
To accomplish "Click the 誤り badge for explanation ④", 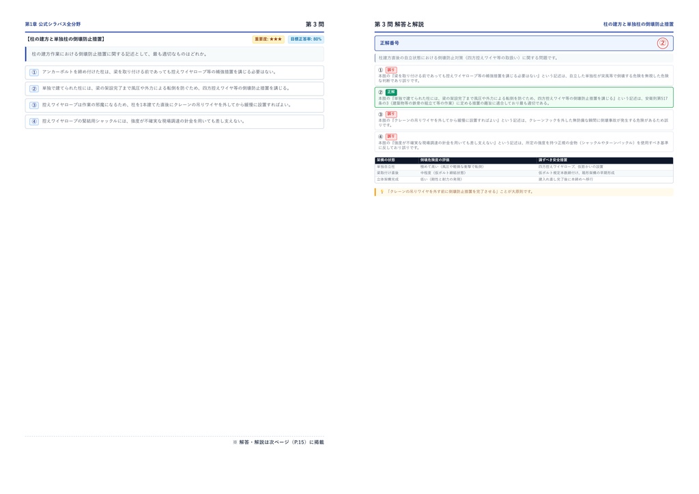I will click(x=391, y=136).
